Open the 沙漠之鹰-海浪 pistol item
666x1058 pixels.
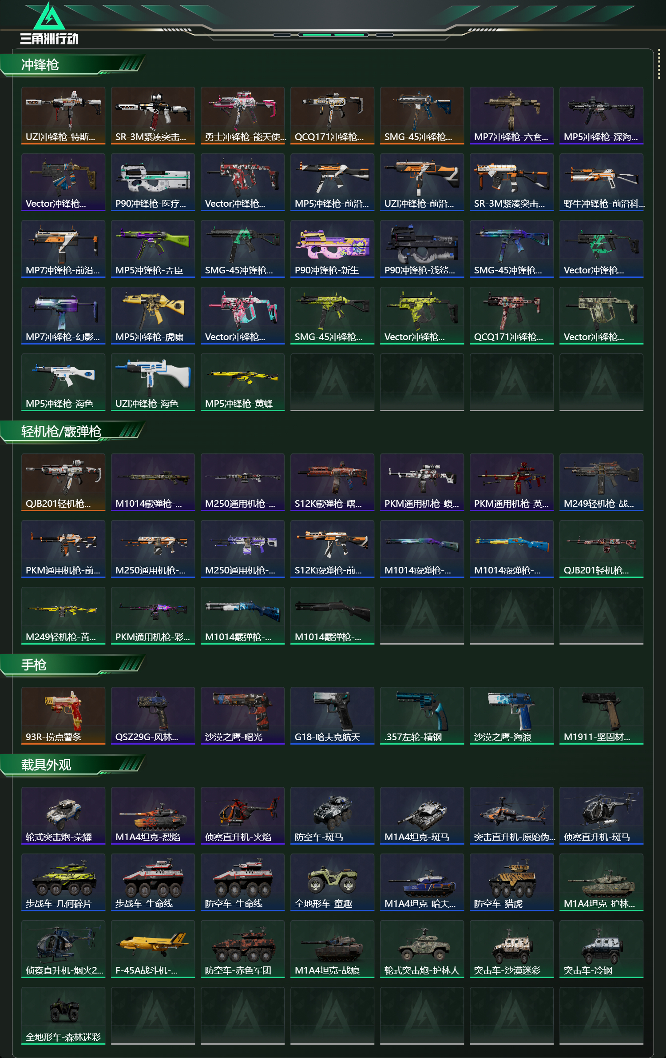pos(511,716)
